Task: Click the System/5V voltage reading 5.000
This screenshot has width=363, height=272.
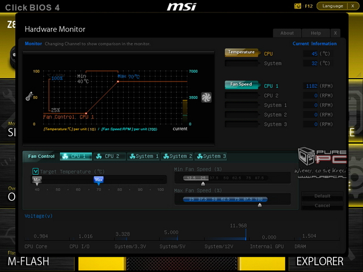Action: click(171, 232)
